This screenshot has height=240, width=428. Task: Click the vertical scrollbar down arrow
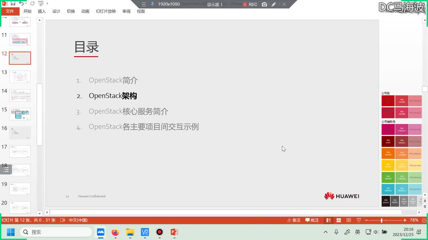(x=425, y=195)
